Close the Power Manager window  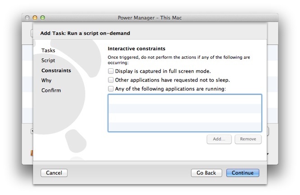click(27, 18)
